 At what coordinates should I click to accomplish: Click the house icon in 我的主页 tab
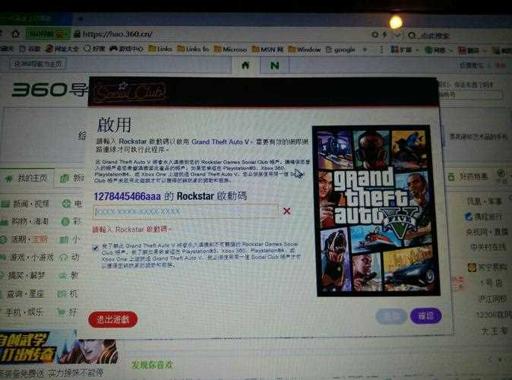(9, 179)
